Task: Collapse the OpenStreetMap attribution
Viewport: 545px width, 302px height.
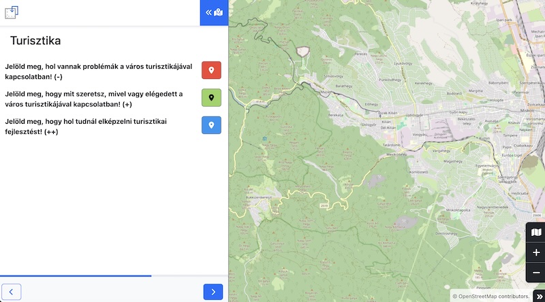Action: 539,297
